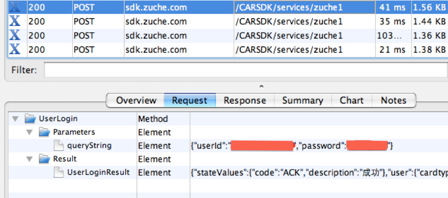Click the X icon of the 35 ms request
Screen dimensions: 448x198
(x=15, y=22)
